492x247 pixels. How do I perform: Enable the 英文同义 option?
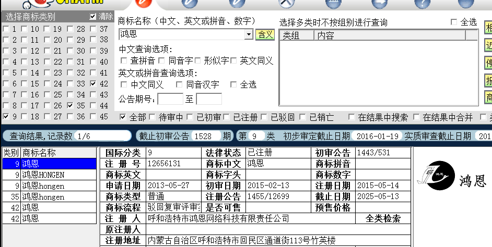pyautogui.click(x=233, y=60)
